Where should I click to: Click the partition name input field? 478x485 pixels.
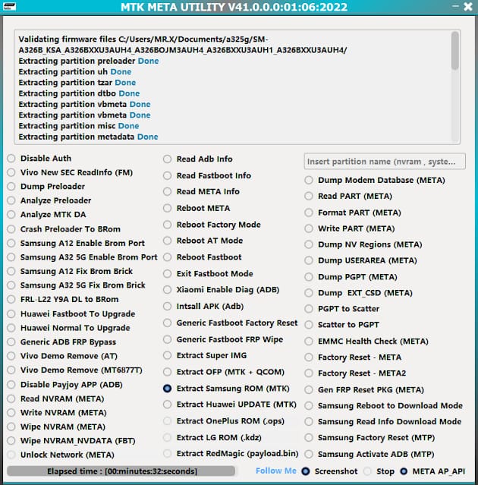click(385, 162)
